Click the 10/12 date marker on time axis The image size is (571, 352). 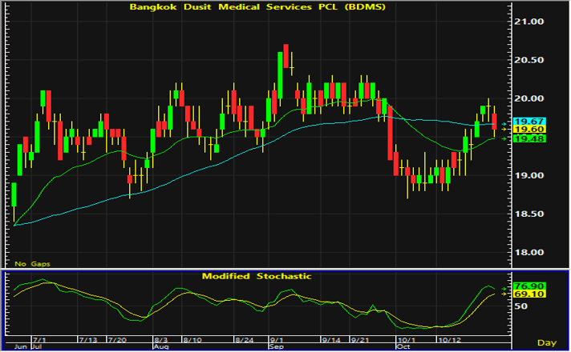pos(449,340)
